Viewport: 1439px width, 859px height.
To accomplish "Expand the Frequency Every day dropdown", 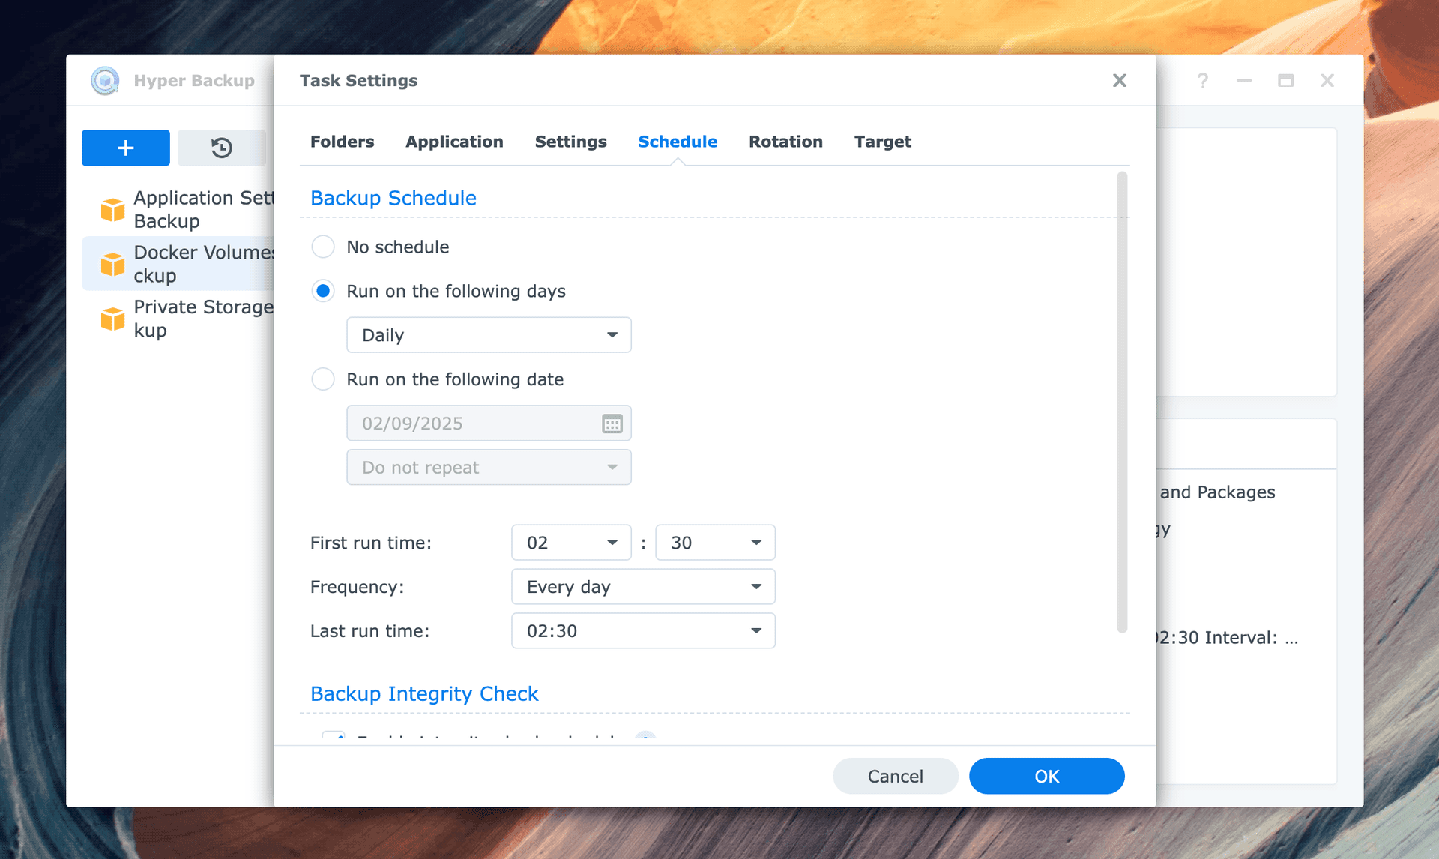I will point(643,587).
